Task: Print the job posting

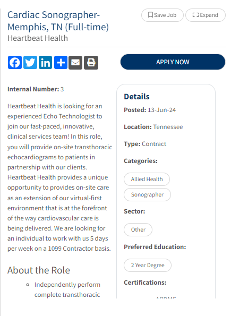Action: pos(91,63)
